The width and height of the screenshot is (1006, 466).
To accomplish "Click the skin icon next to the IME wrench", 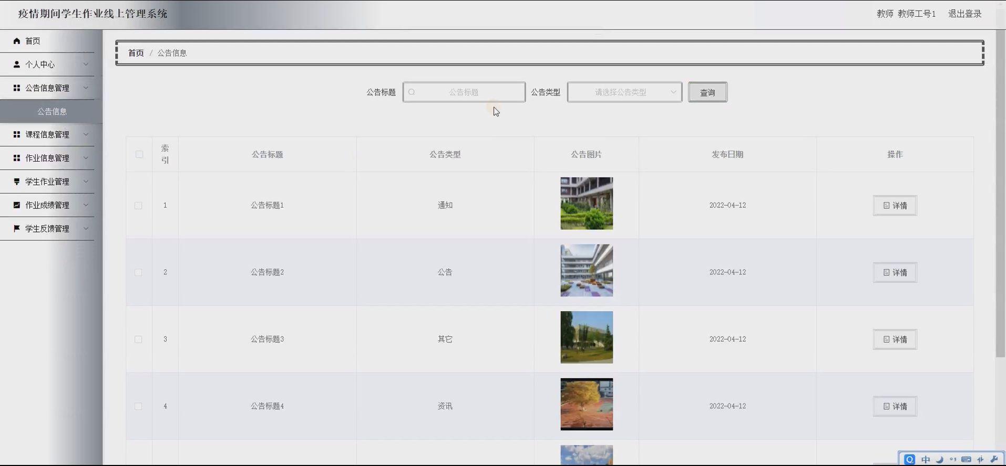I will (980, 460).
